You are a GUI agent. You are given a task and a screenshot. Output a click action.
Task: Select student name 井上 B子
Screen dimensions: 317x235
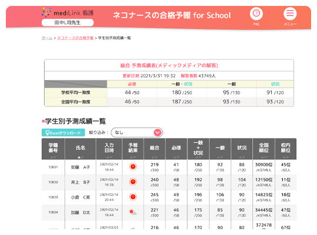(x=80, y=182)
